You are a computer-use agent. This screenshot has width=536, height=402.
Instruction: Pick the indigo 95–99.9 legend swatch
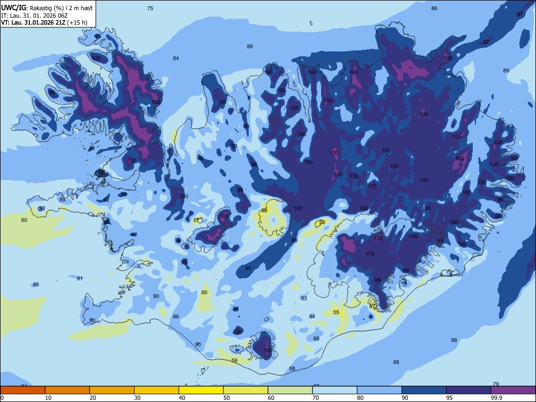[x=468, y=390]
